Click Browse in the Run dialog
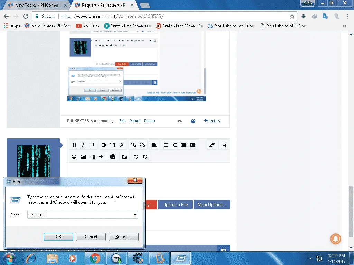 123,237
